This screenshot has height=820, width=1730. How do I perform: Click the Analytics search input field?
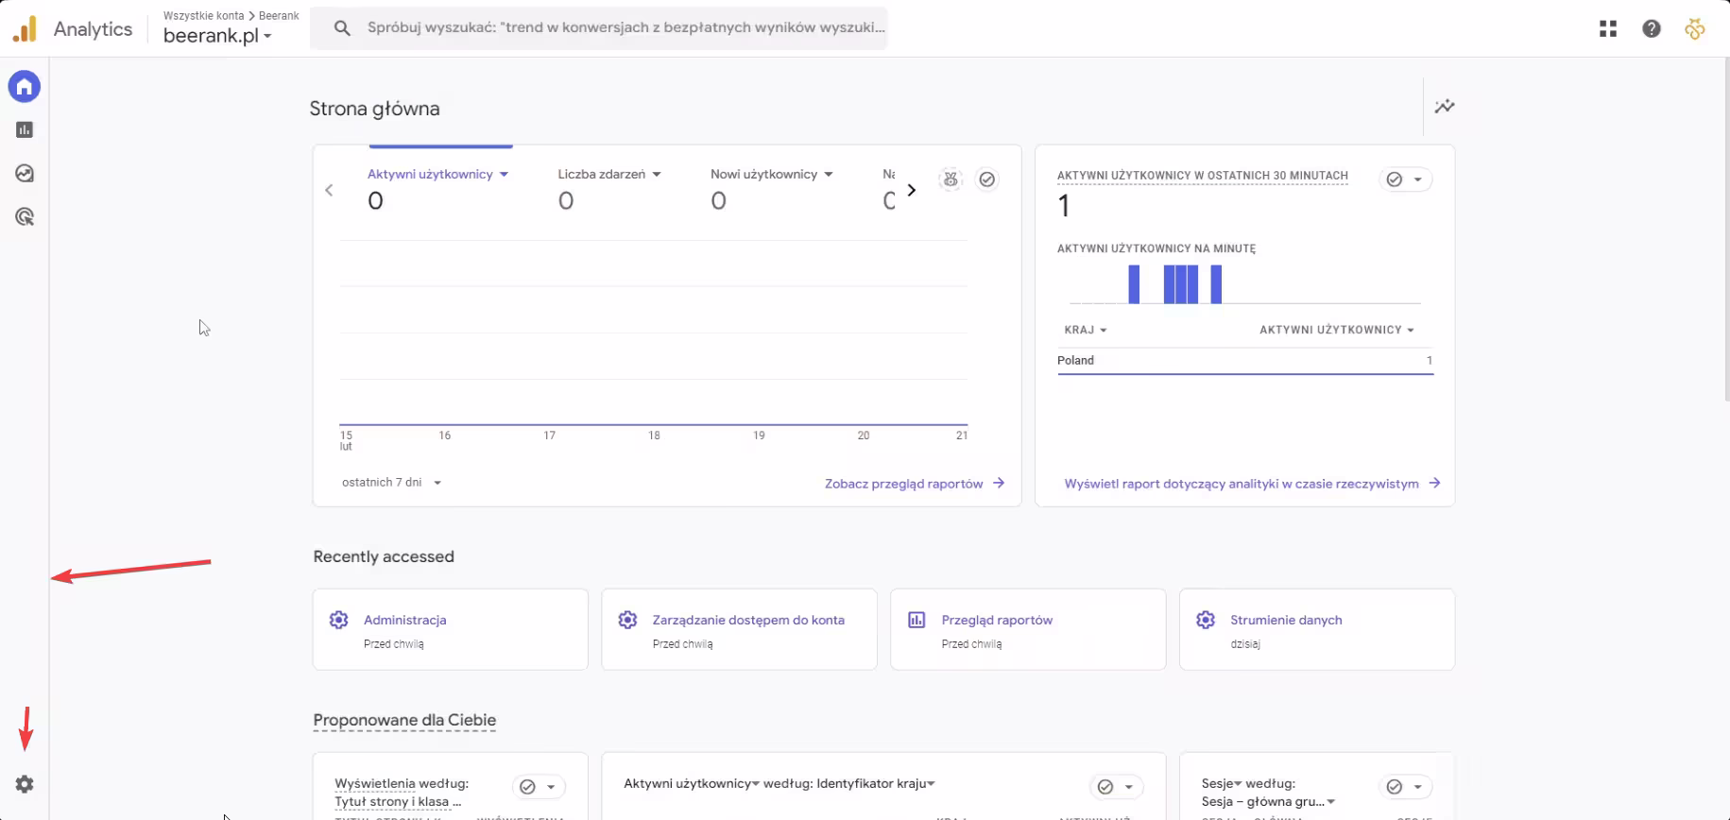624,28
